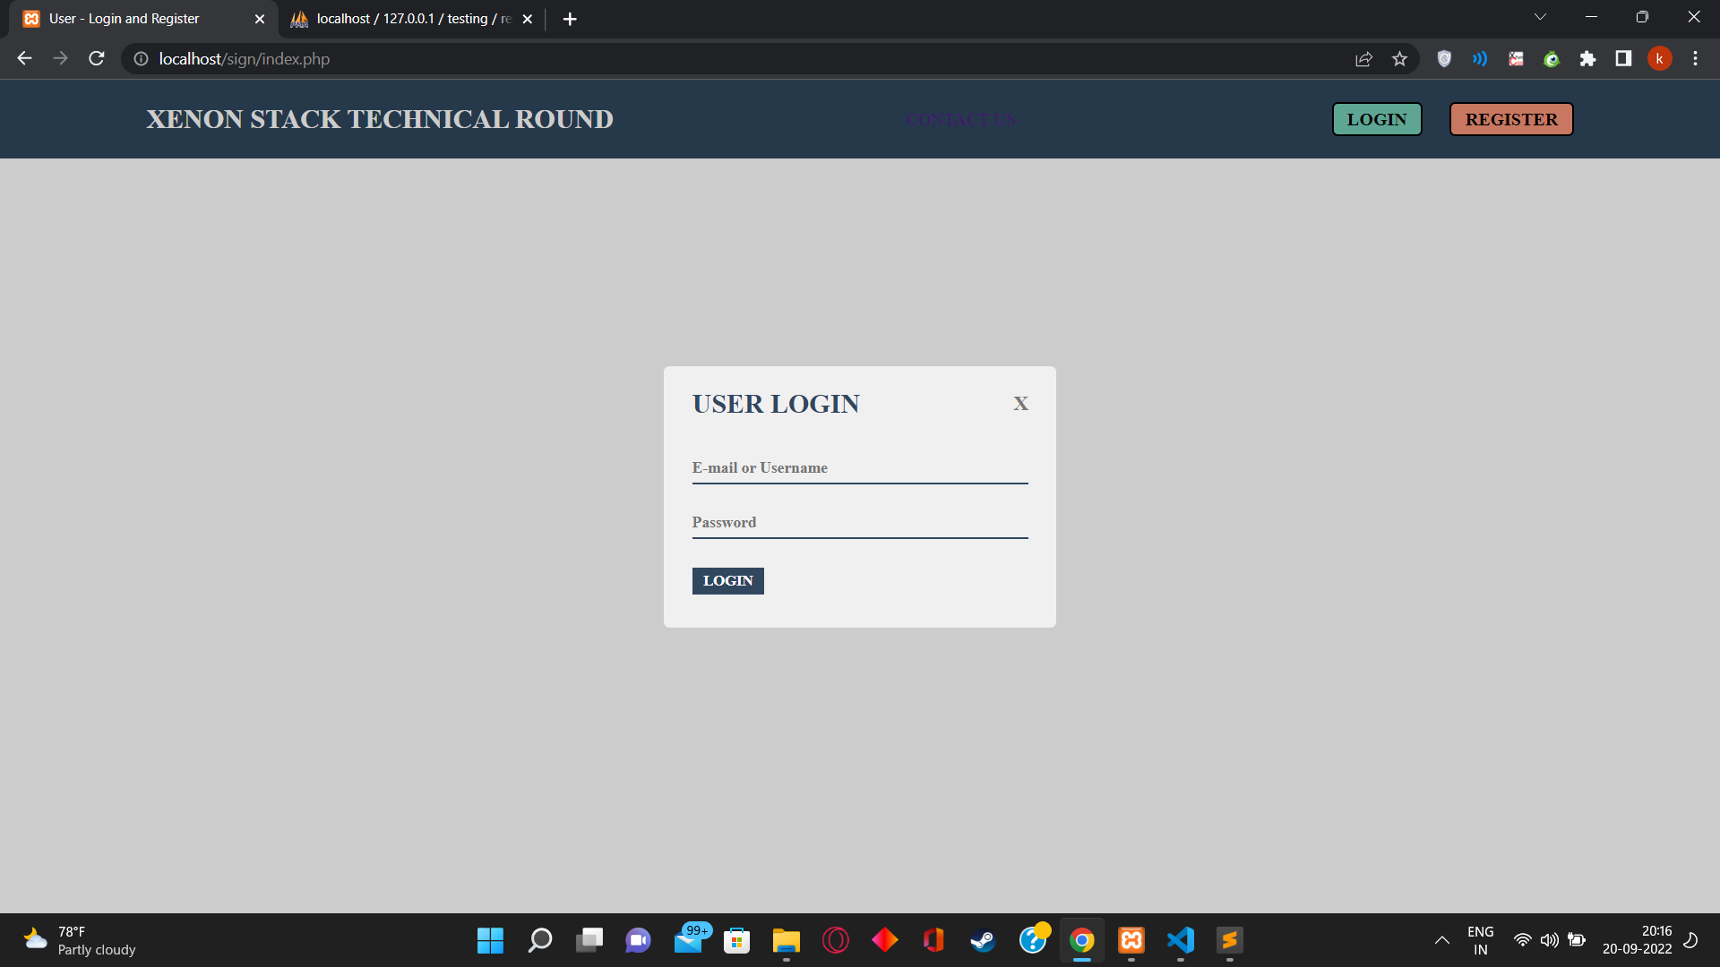Submit the form with dark LOGIN button
Viewport: 1720px width, 967px height.
(x=727, y=581)
